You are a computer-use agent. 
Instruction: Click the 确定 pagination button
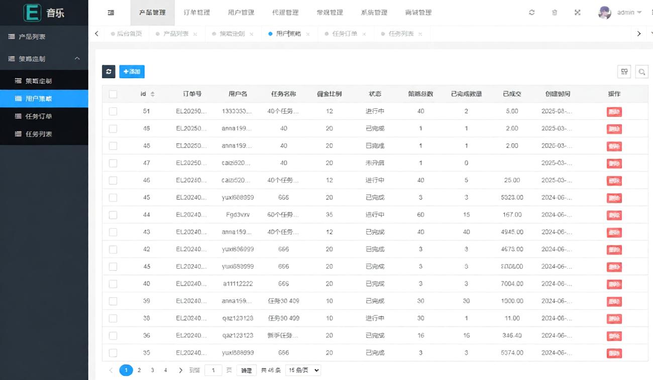247,370
